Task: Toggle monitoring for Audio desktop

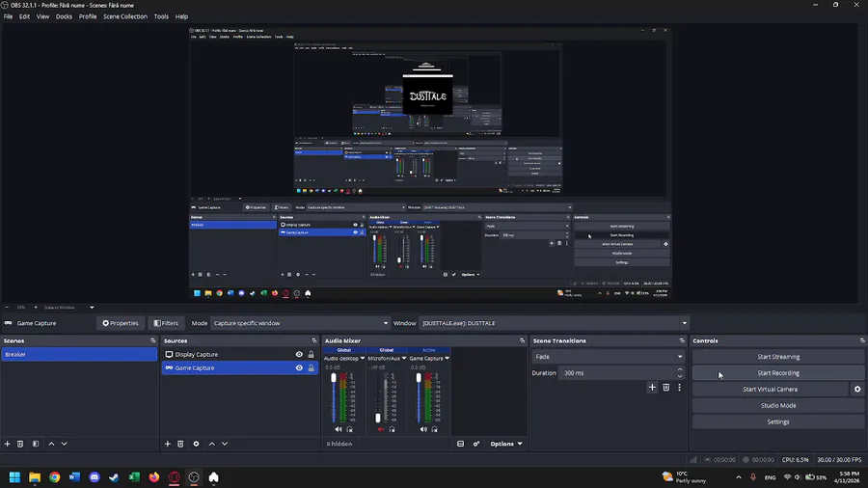Action: (350, 429)
